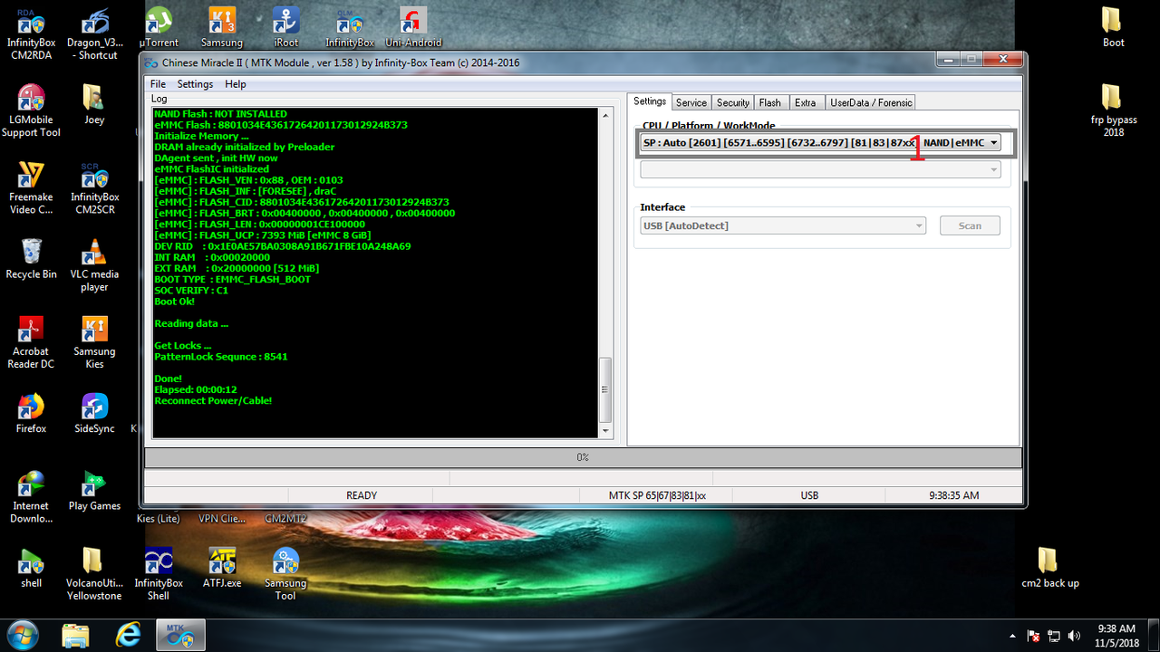
Task: Switch to the Extra tab
Action: click(x=806, y=102)
